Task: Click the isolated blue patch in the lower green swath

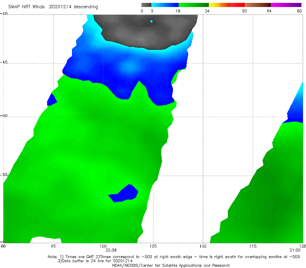Action: coord(125,194)
